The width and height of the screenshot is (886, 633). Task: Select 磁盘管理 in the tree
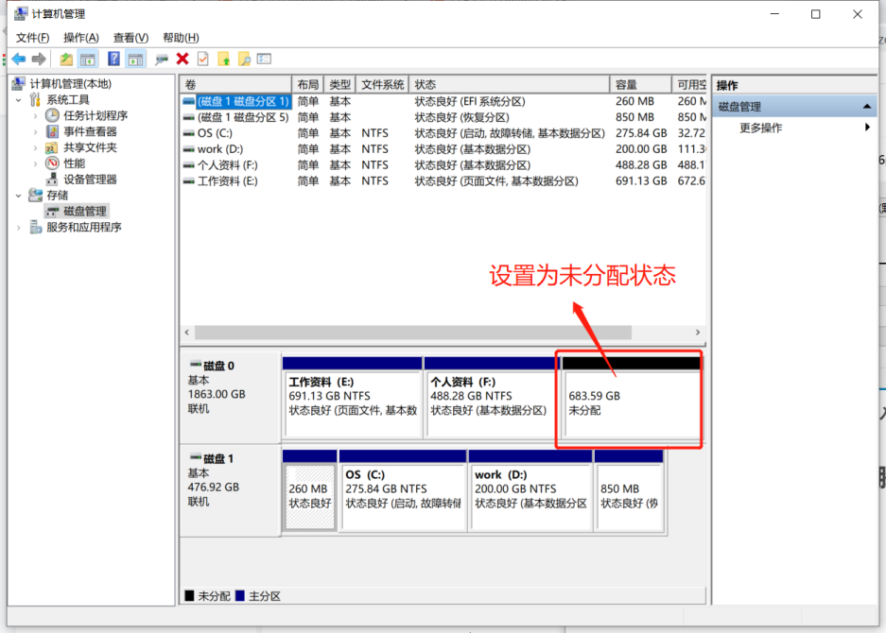click(x=85, y=212)
